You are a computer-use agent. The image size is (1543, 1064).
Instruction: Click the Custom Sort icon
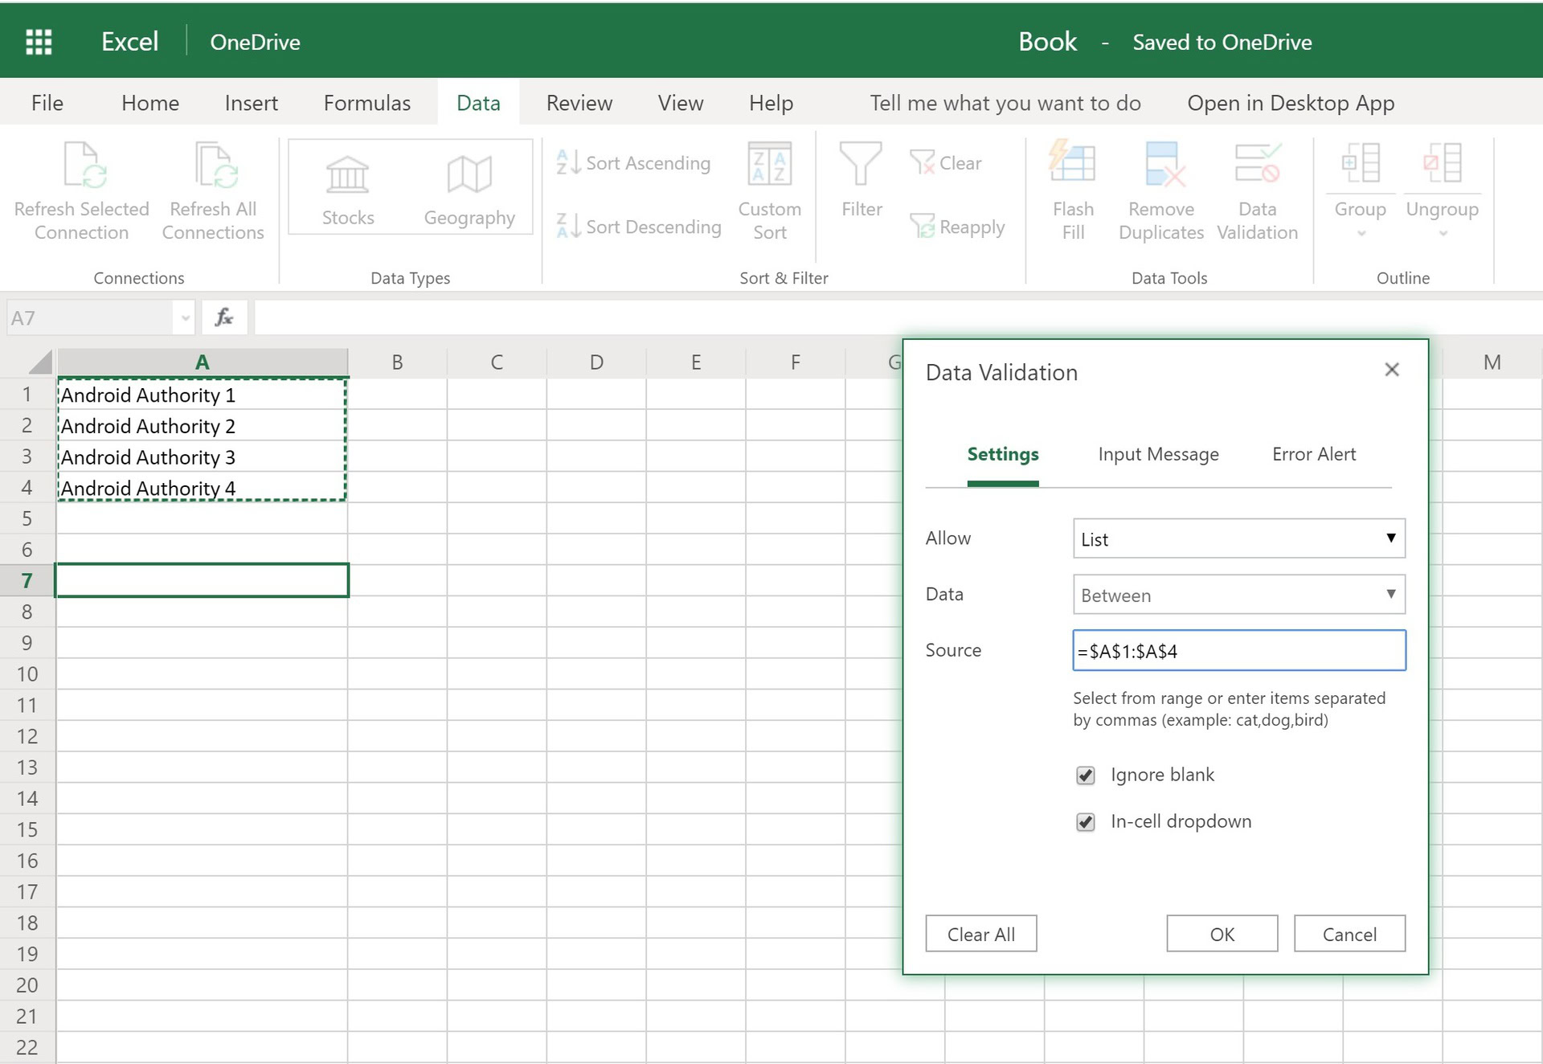click(x=769, y=164)
